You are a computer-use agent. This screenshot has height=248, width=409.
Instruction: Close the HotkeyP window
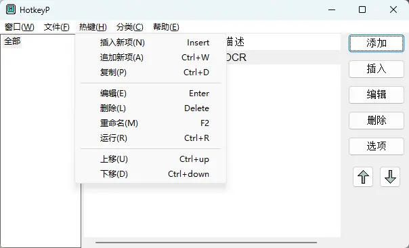click(x=393, y=10)
